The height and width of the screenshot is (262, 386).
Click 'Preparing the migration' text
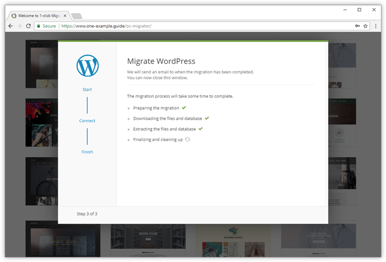tap(156, 108)
